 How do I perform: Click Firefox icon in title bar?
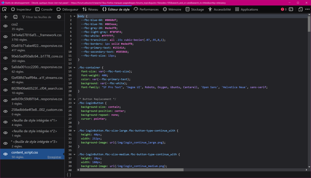pos(2,3)
